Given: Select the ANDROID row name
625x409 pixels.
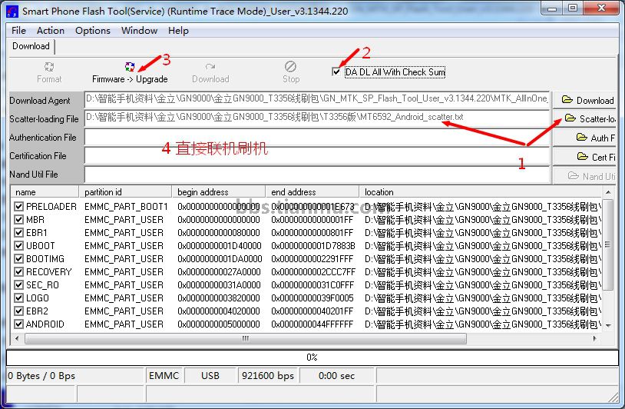Looking at the screenshot, I should coord(45,324).
